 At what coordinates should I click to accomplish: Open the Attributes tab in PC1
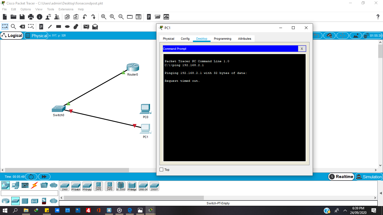click(x=244, y=39)
